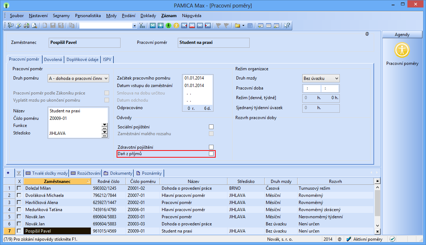Sort by the Zaměstnanec column header
Viewport: 426px width, 245px height.
coord(57,181)
